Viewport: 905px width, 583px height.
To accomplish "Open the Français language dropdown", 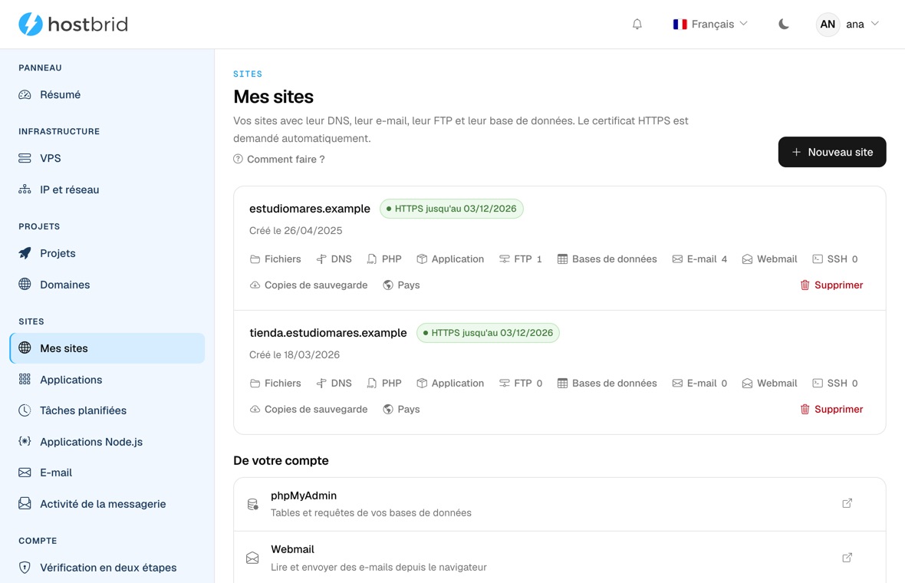I will coord(710,25).
